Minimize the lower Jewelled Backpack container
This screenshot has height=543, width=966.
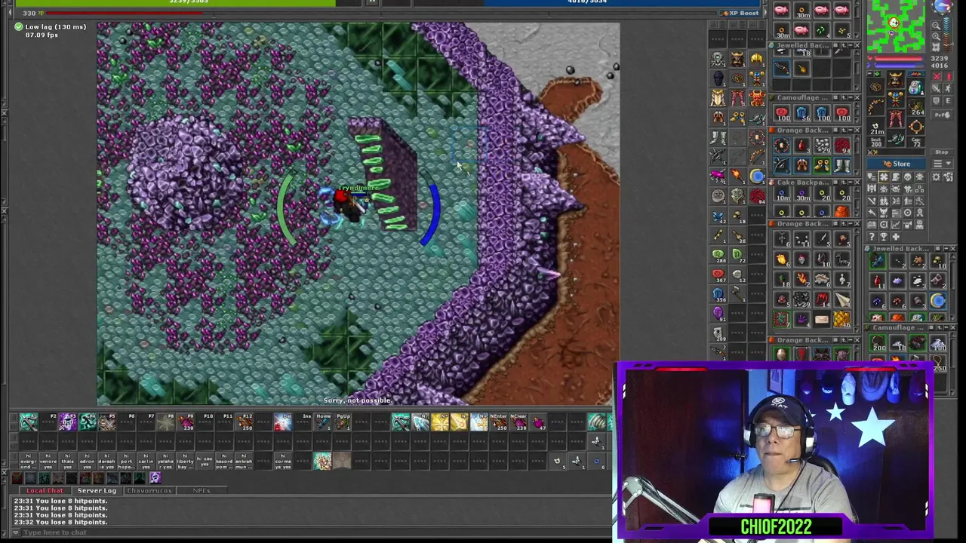click(x=946, y=248)
